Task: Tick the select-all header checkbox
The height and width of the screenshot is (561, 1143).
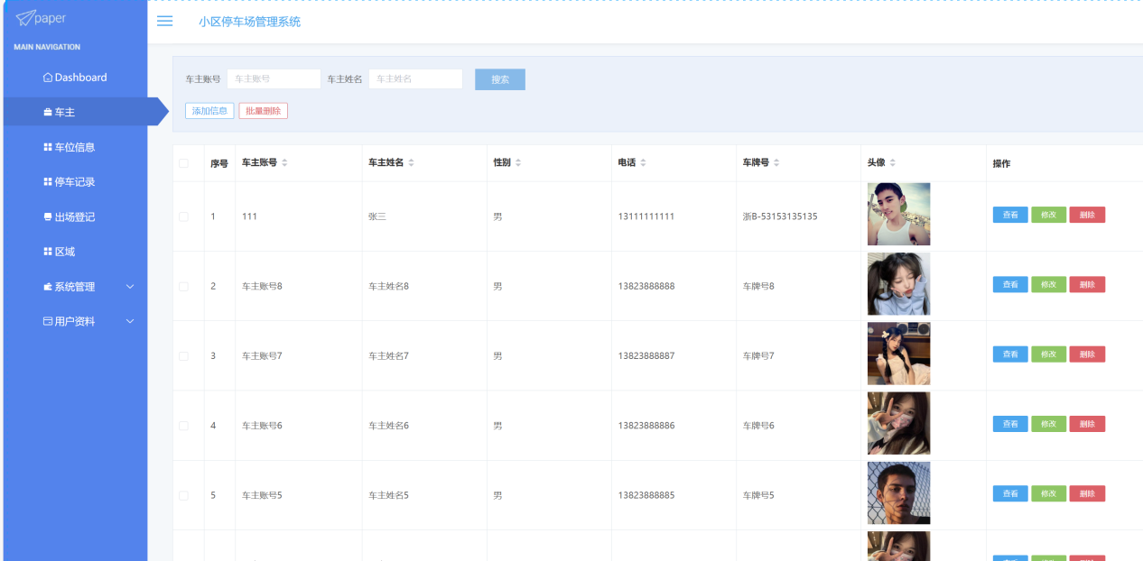Action: click(184, 163)
